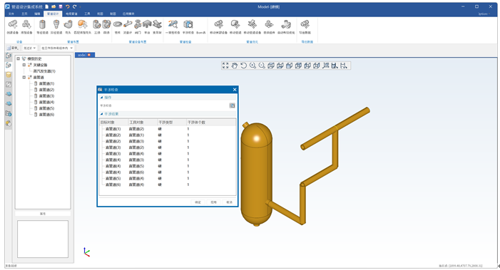Click the open folder icon in title bar

[x=53, y=6]
